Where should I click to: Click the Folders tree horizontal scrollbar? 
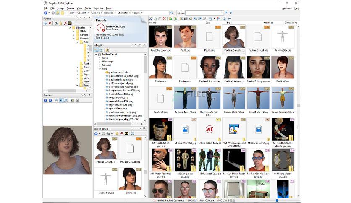(62, 91)
